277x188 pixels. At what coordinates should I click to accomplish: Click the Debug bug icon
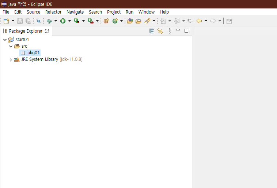pyautogui.click(x=49, y=21)
